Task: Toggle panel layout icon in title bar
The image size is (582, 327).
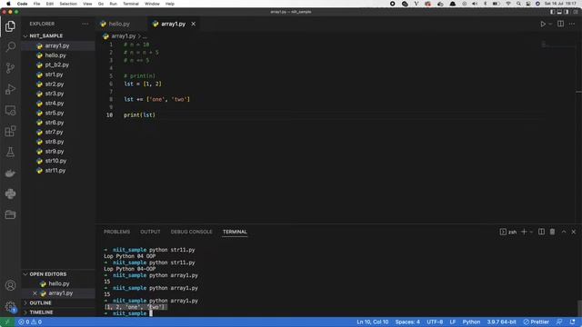Action: [559, 12]
